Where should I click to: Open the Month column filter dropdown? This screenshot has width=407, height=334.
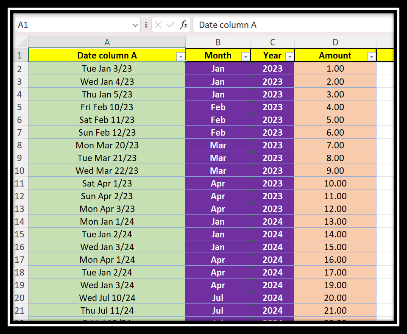pyautogui.click(x=245, y=56)
